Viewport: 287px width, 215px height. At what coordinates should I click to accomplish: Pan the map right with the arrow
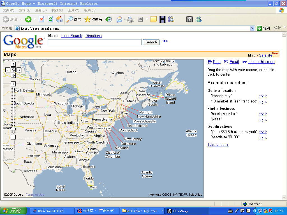pyautogui.click(x=19, y=70)
